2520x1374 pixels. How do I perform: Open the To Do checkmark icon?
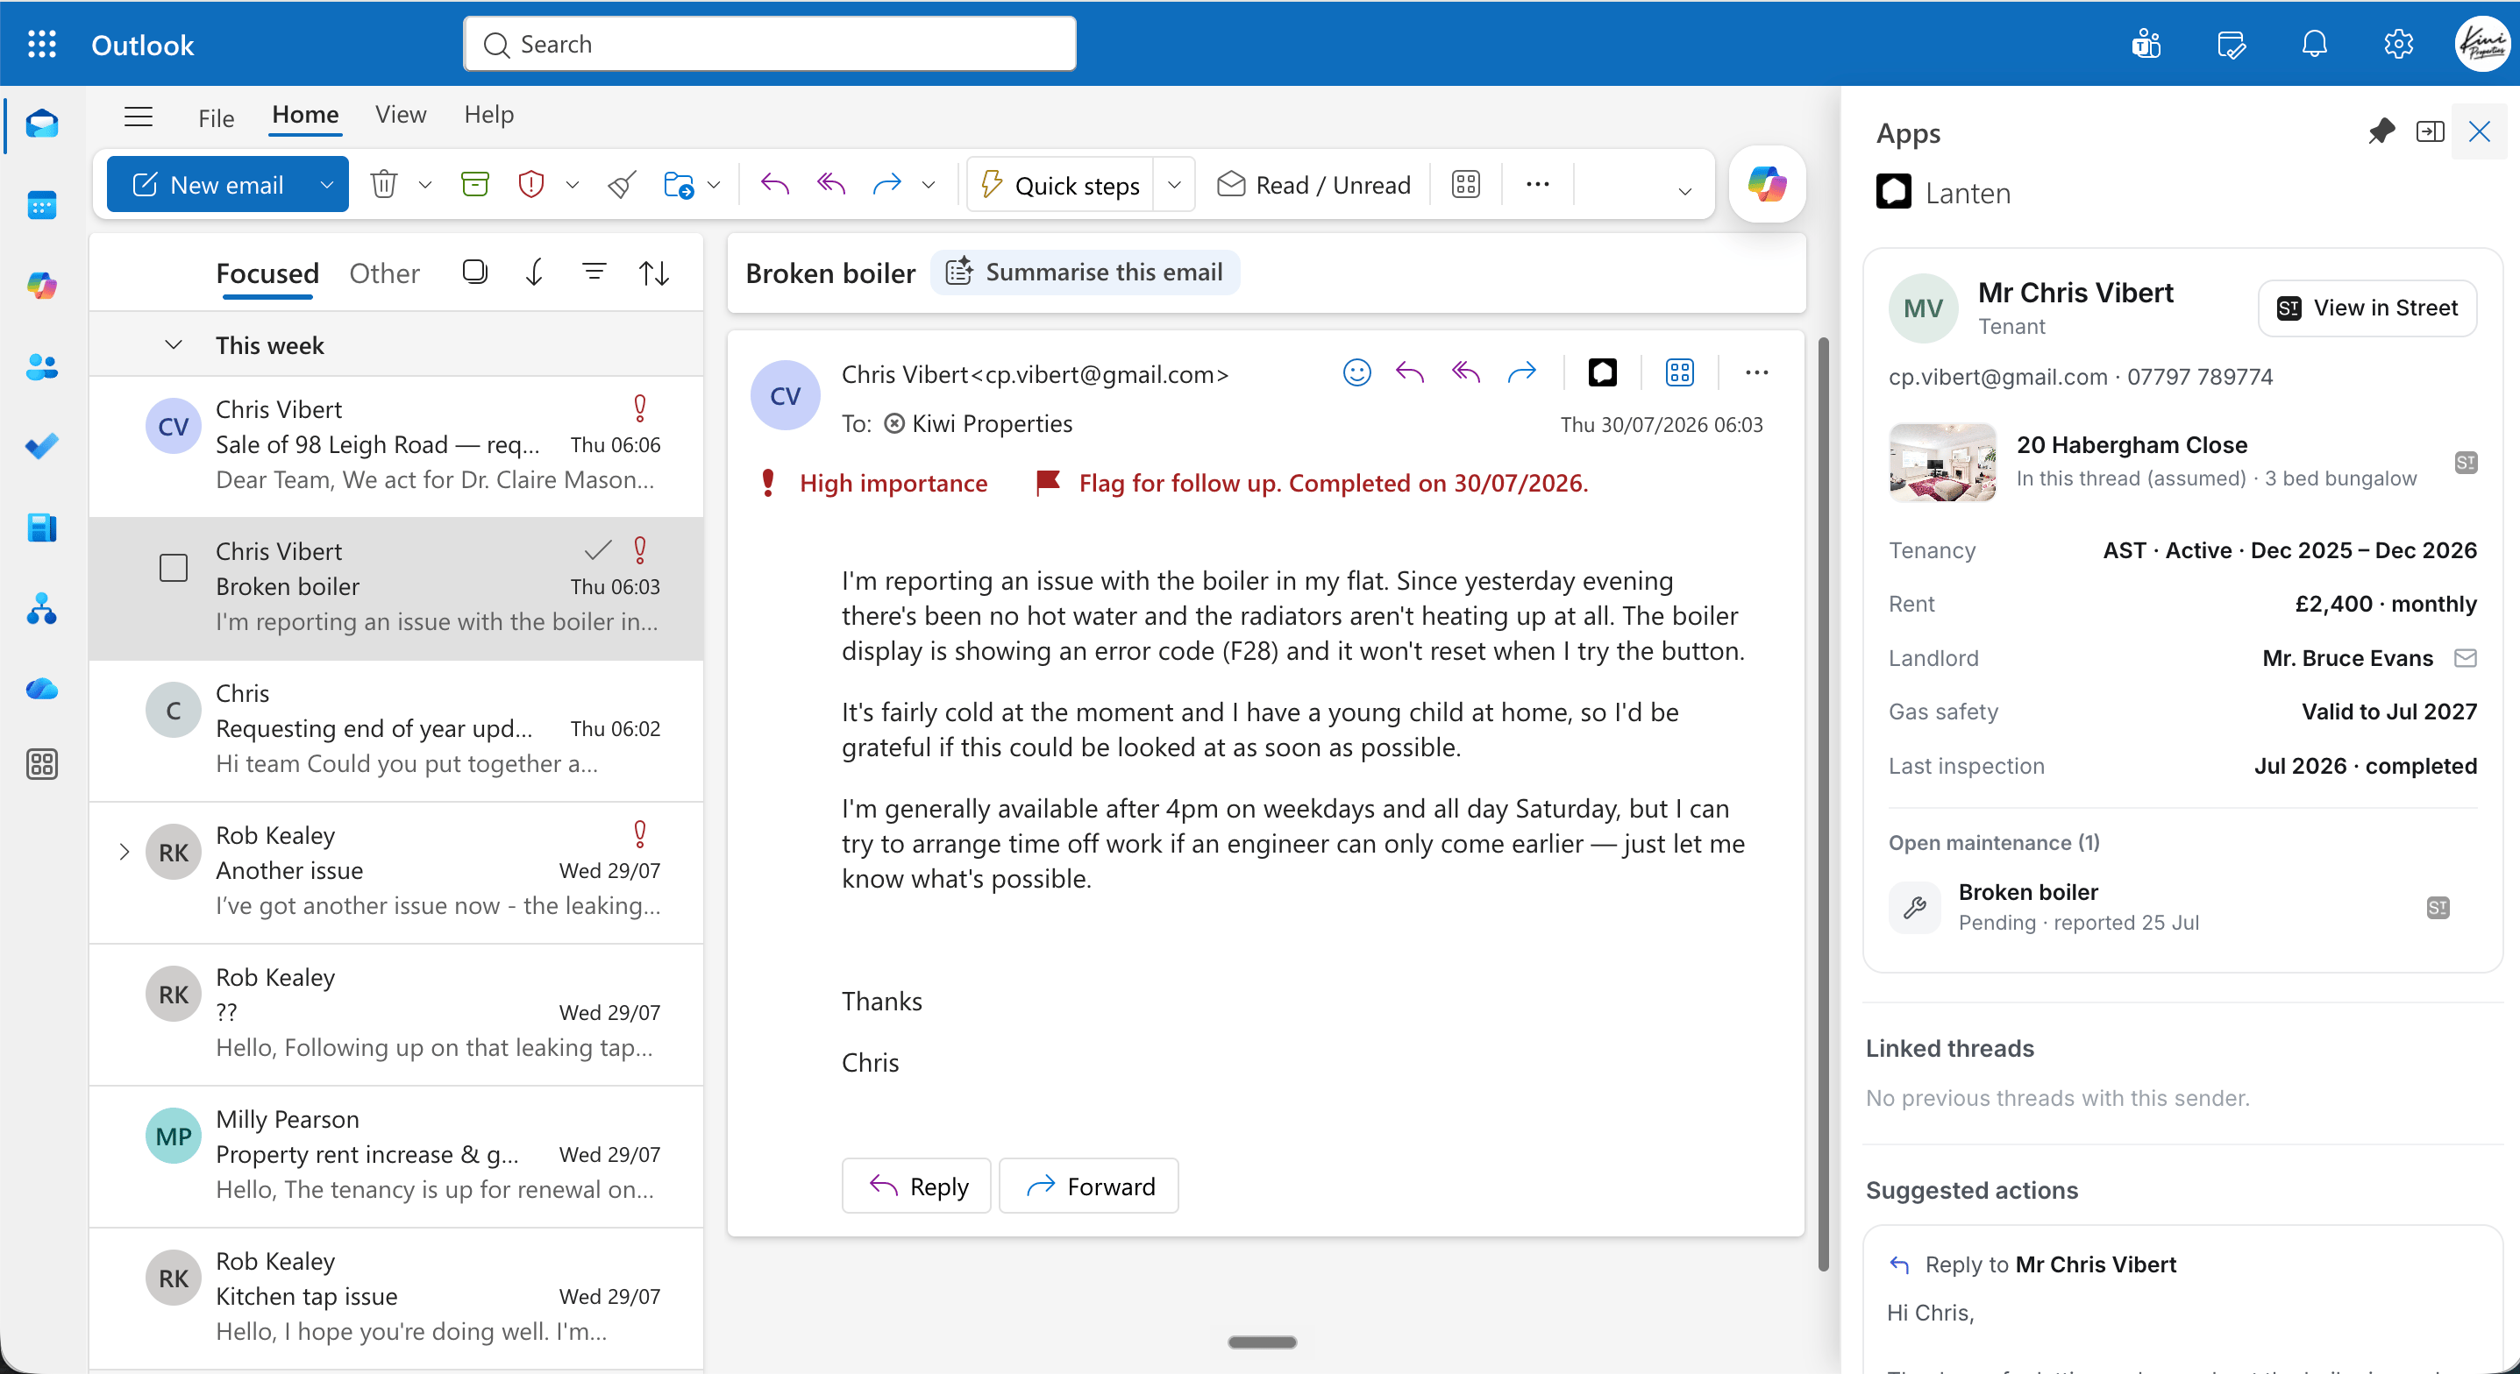(42, 447)
